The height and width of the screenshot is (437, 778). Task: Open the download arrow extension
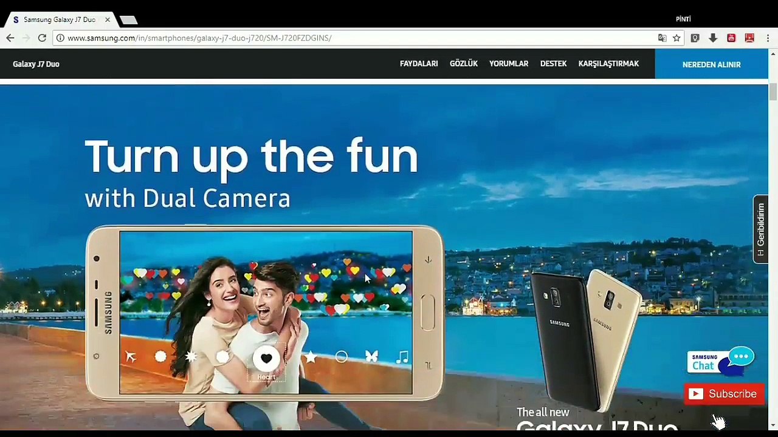(713, 38)
